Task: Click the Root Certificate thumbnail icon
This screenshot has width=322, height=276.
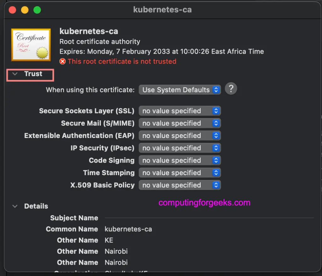Action: (x=31, y=45)
